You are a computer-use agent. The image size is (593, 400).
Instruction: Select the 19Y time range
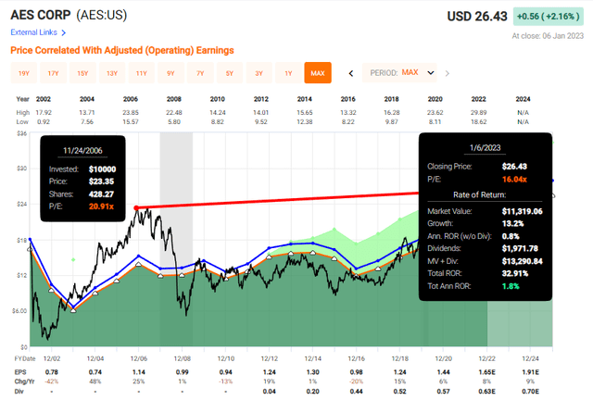tap(24, 73)
